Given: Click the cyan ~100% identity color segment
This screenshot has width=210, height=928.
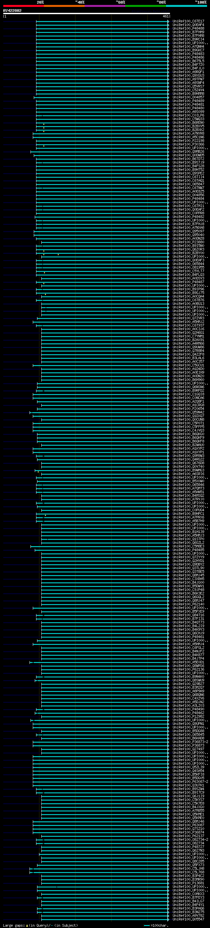Looking at the screenshot, I should point(186,6).
